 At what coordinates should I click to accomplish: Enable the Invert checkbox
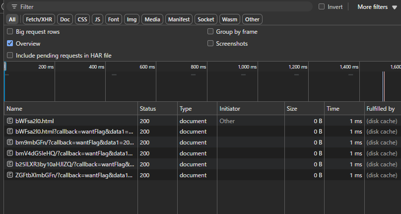322,6
